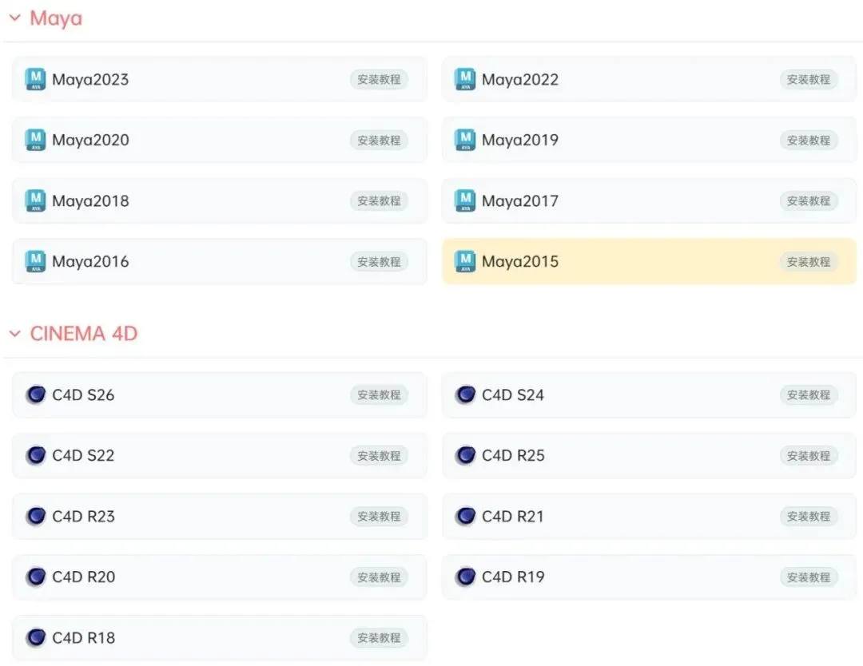The height and width of the screenshot is (666, 863).
Task: Click the Maya2020 app icon
Action: click(x=36, y=140)
